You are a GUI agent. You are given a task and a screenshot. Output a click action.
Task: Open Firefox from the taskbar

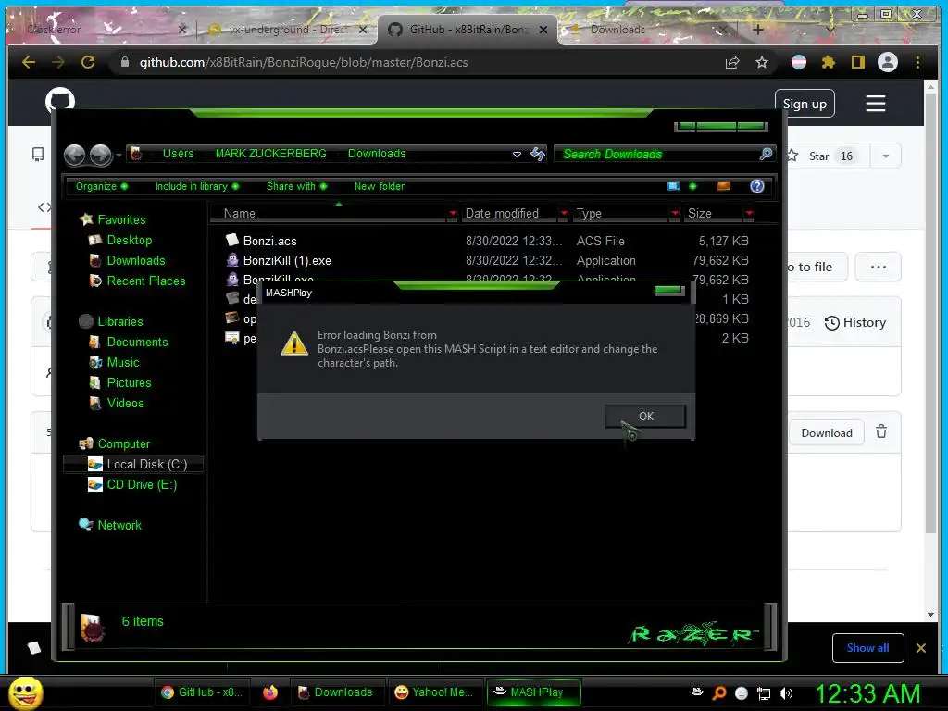coord(270,692)
